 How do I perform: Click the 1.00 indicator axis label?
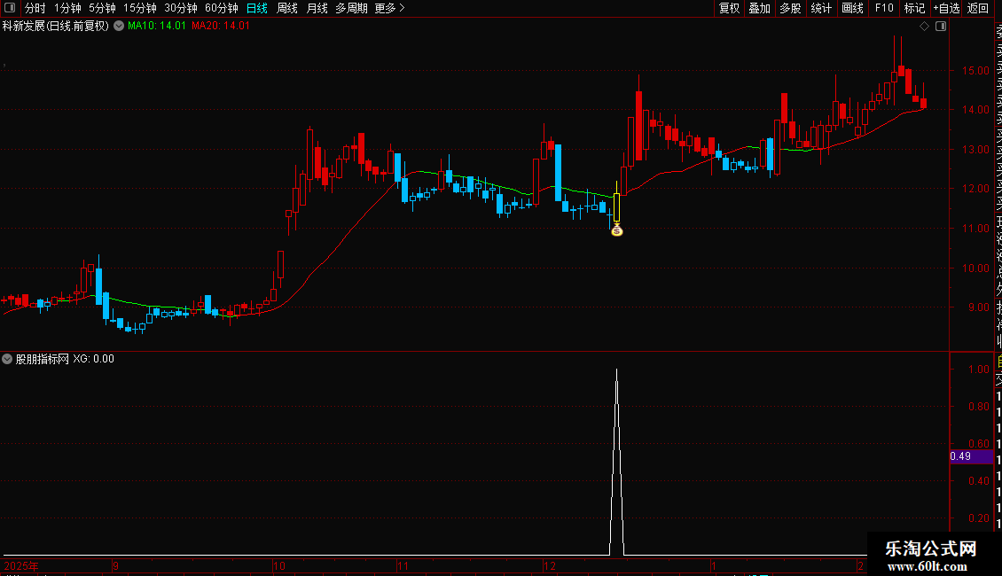(979, 370)
